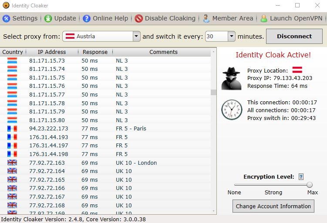Click the French flag for 176.31.44.198
Screen dimensions: 327x223
pos(12,154)
